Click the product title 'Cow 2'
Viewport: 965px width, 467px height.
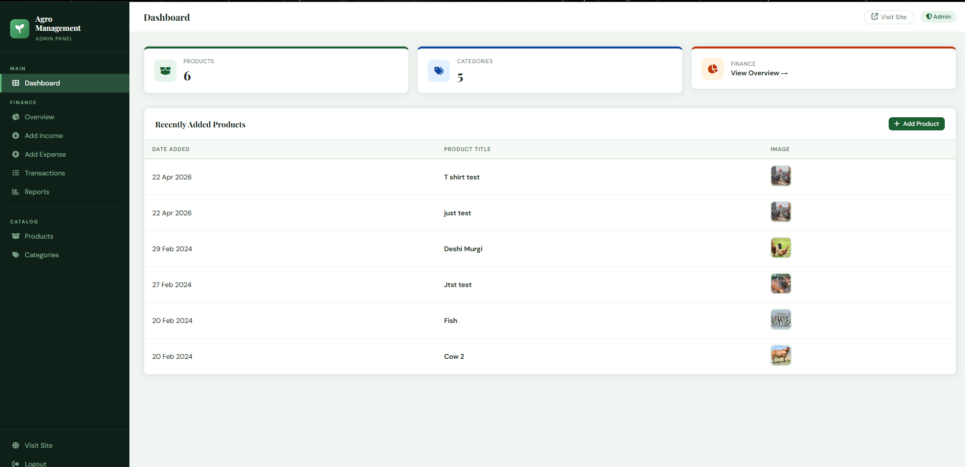pyautogui.click(x=454, y=356)
